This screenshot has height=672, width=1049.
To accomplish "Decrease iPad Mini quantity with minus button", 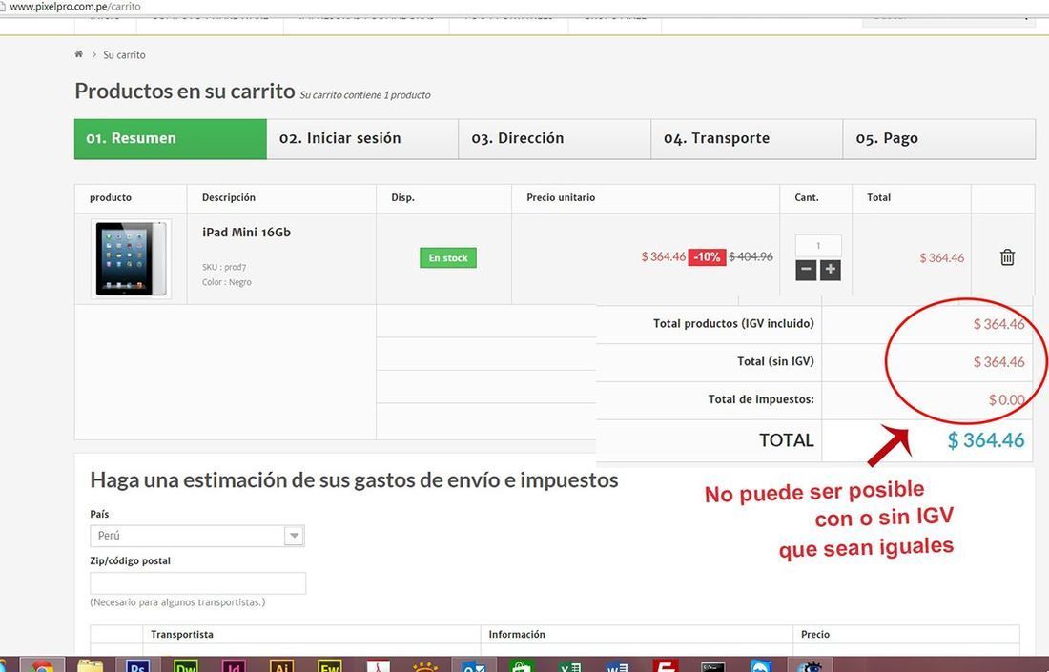I will 806,270.
